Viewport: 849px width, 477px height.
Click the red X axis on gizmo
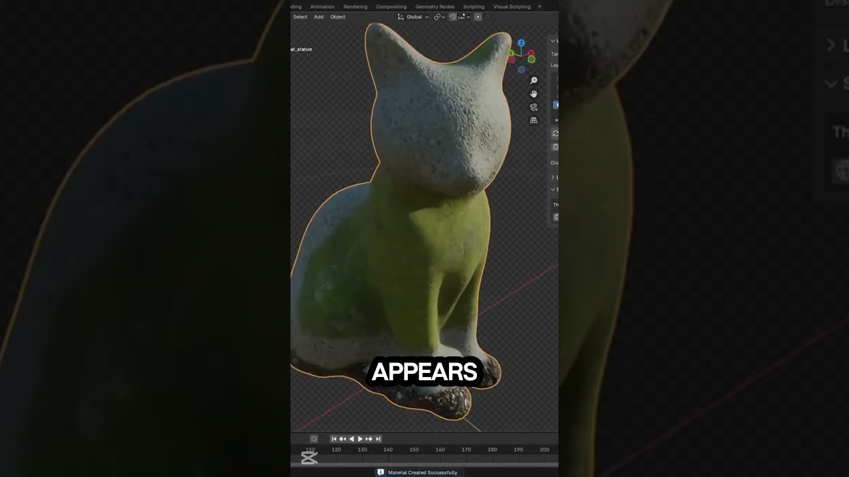tap(531, 52)
